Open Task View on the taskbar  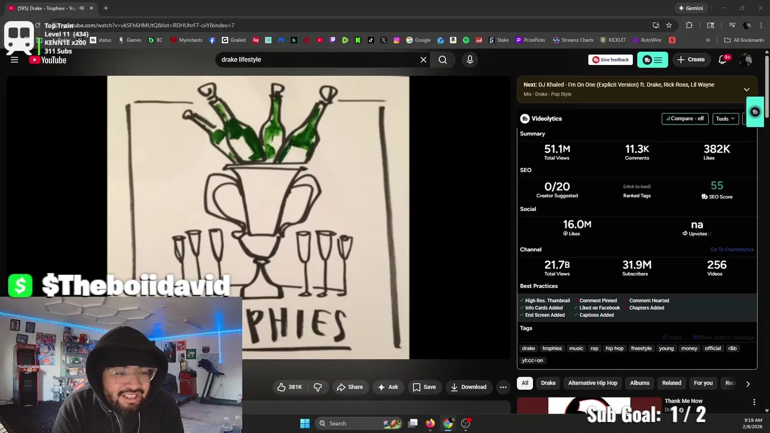413,423
